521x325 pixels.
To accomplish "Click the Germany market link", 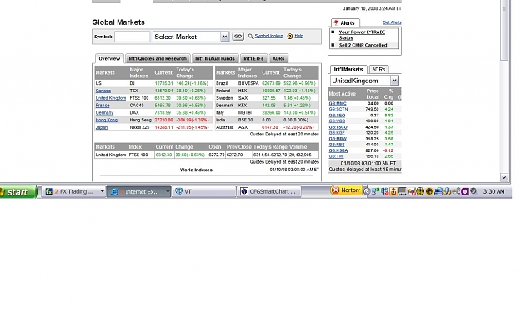I will tap(104, 112).
